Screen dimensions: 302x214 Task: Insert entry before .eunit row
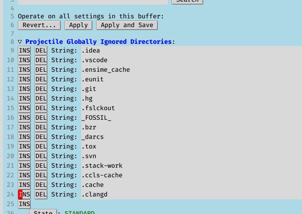click(24, 80)
